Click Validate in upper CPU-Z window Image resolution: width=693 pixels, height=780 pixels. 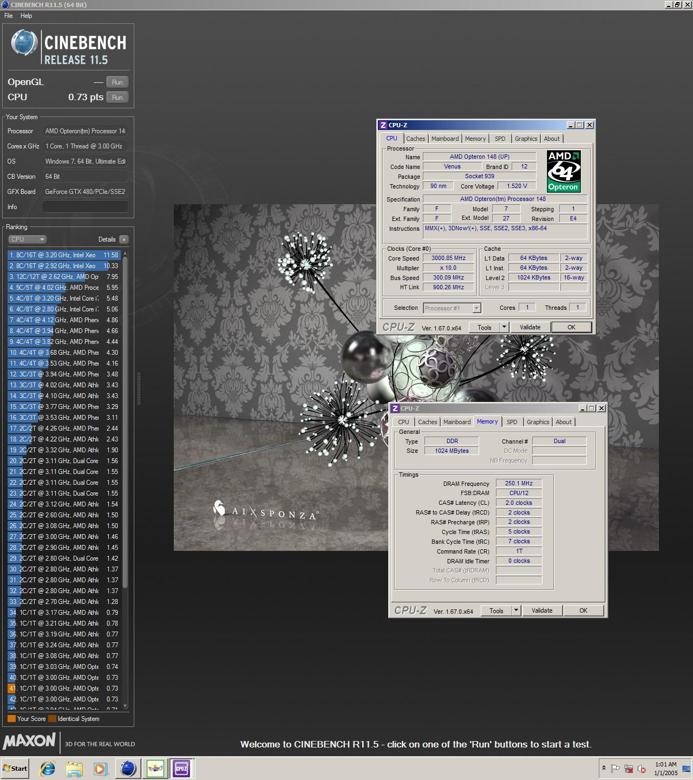click(530, 327)
